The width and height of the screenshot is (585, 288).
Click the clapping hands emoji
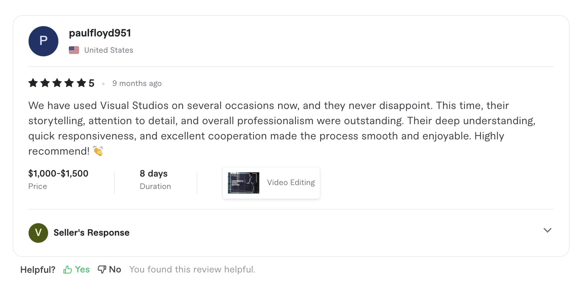(x=98, y=151)
